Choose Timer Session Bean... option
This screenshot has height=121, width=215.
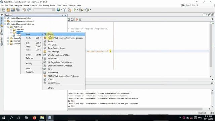click(64, 48)
